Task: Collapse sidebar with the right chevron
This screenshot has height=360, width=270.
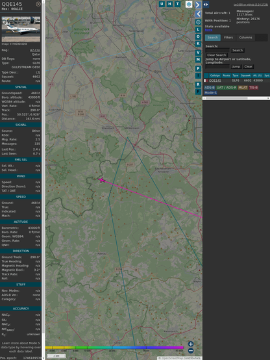Action: (198, 5)
